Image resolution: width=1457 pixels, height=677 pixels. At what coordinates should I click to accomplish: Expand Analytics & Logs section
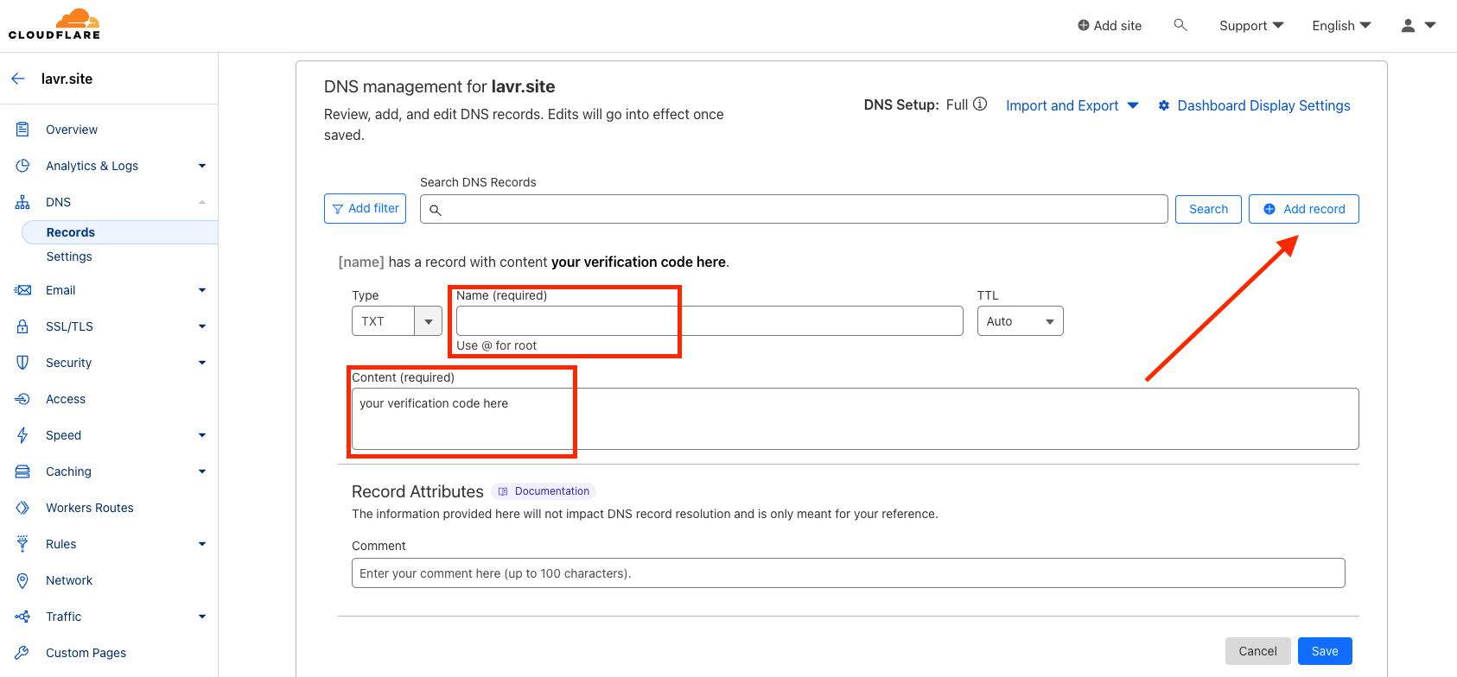(x=201, y=166)
